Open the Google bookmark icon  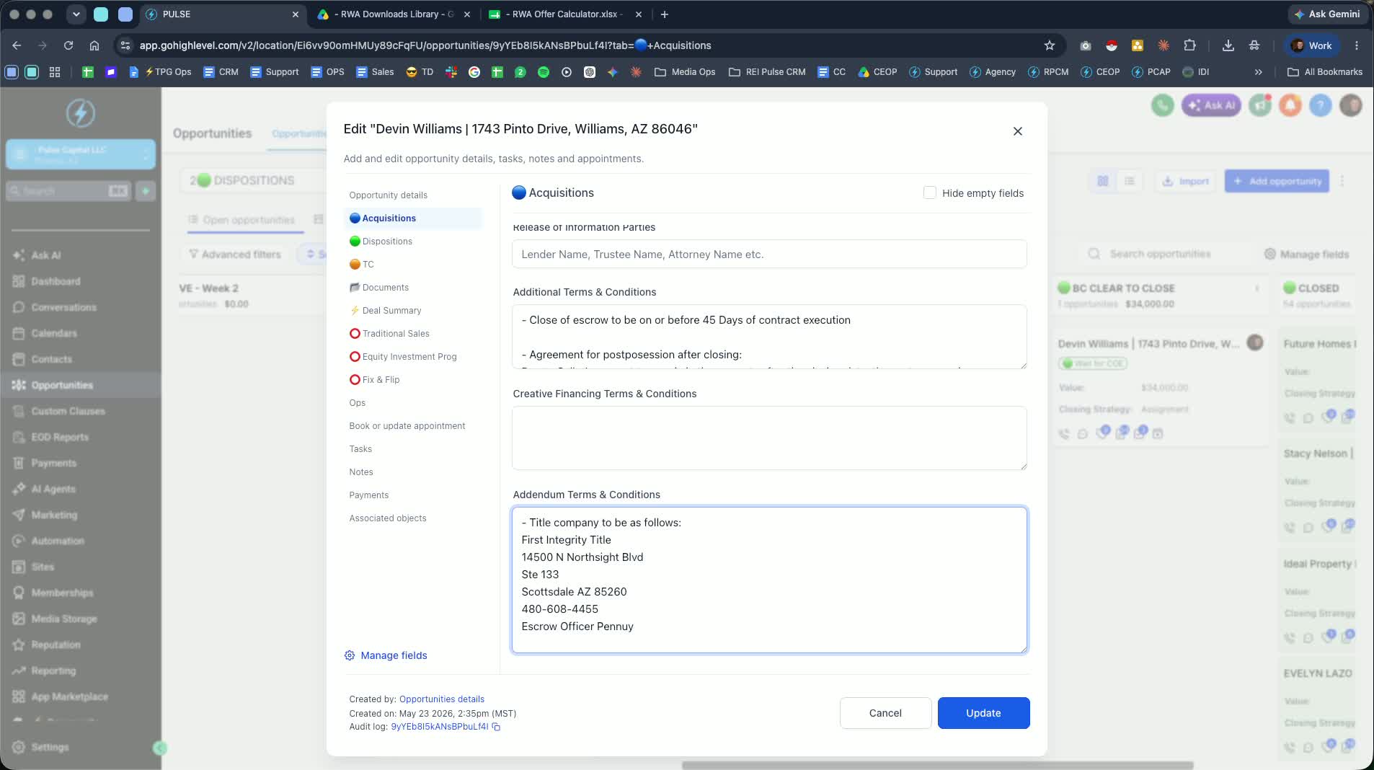(x=474, y=72)
